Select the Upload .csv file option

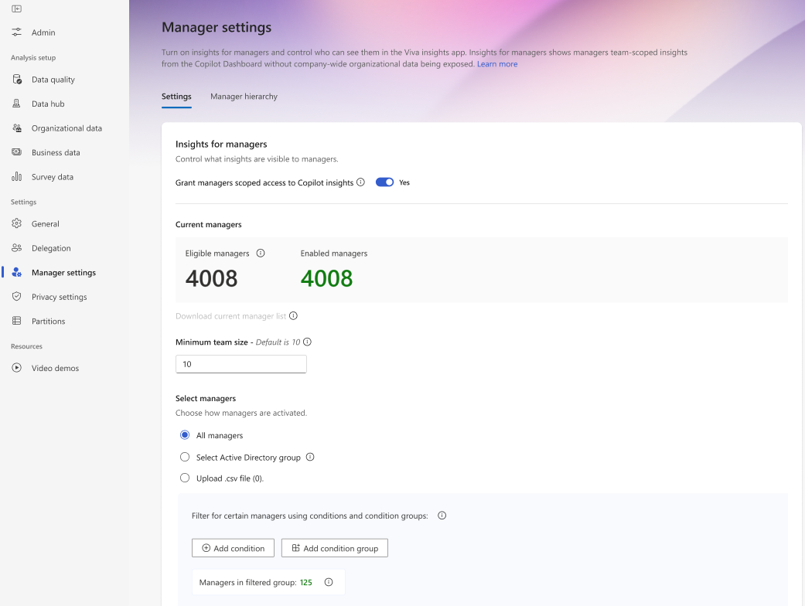point(185,478)
